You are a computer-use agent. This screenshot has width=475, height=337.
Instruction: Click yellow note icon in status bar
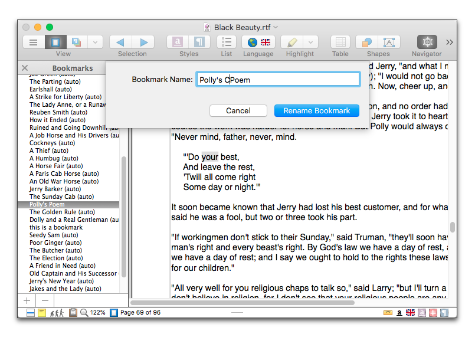(x=41, y=312)
